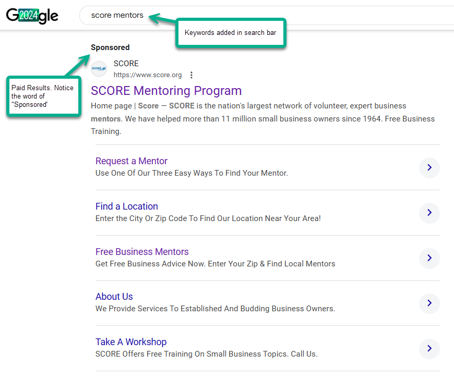Screen dimensions: 454x378
Task: Click the SCORE advertiser name
Action: [126, 64]
